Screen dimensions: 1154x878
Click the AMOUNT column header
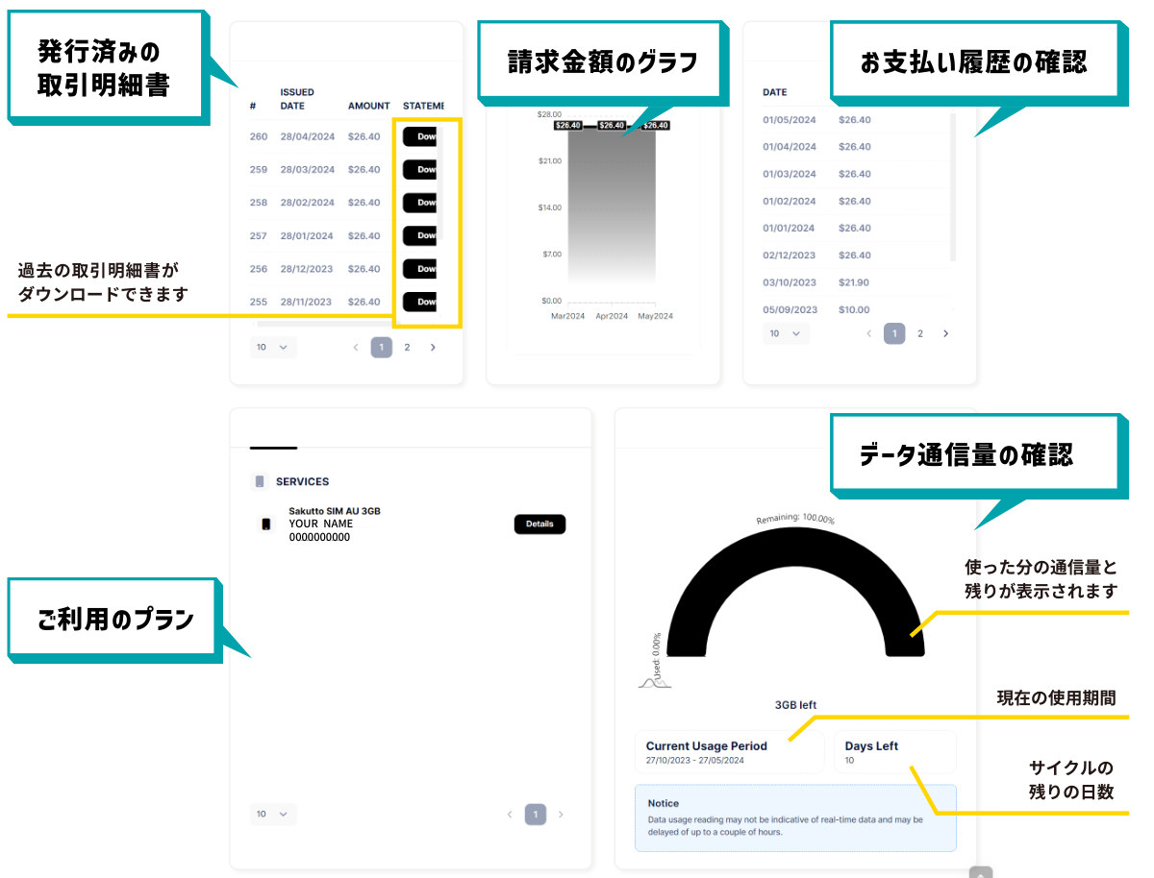click(x=369, y=106)
